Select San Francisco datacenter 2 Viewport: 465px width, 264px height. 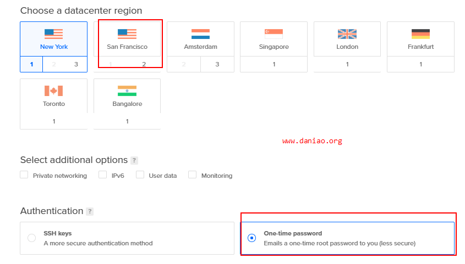click(144, 64)
